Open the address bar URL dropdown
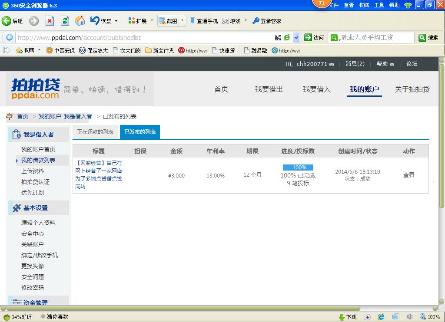The width and height of the screenshot is (445, 322). tap(296, 38)
